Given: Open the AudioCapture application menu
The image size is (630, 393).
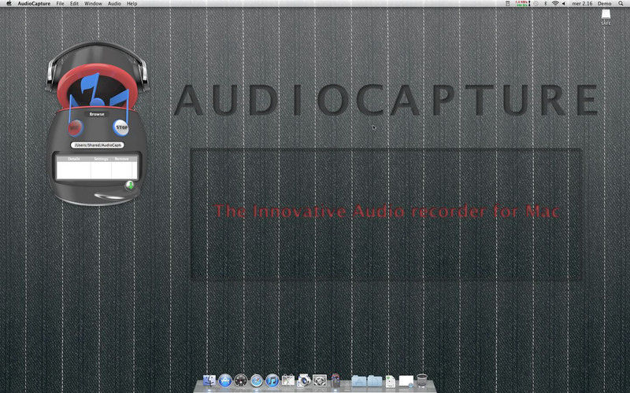Looking at the screenshot, I should coord(34,3).
